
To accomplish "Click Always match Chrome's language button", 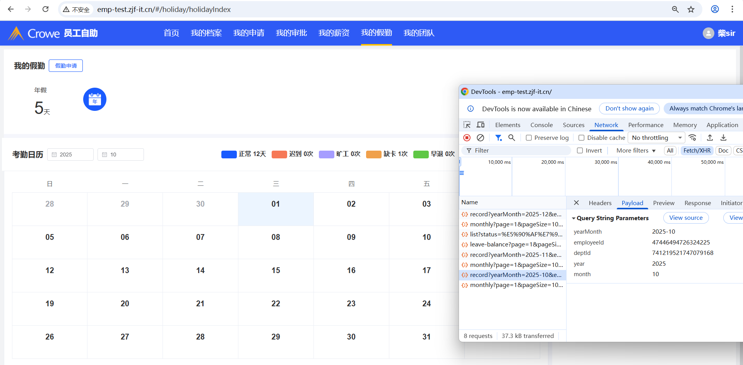I will point(704,109).
